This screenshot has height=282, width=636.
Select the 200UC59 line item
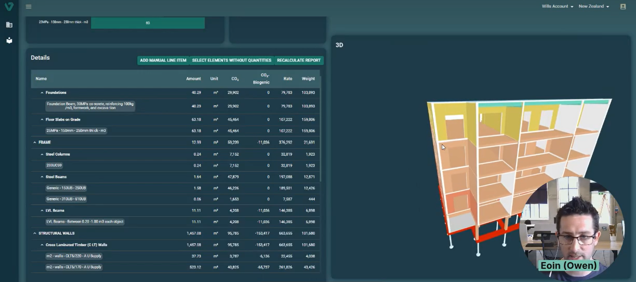pos(54,166)
